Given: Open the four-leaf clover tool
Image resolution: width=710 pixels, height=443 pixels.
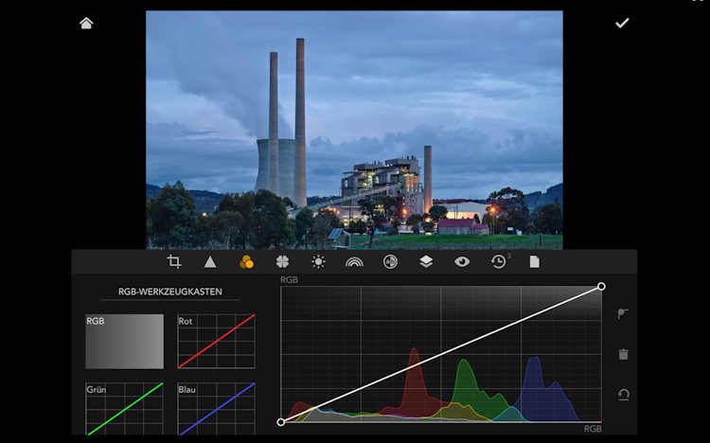Looking at the screenshot, I should click(282, 262).
